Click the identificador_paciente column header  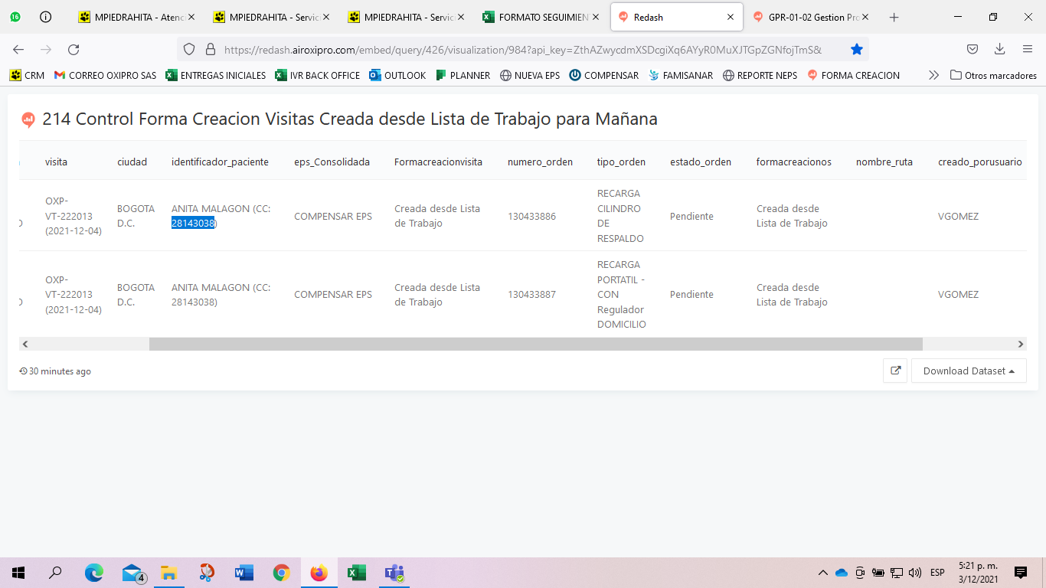coord(220,162)
